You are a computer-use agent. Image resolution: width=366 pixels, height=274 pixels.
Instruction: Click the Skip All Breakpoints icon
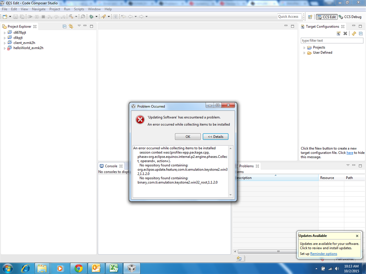point(83,17)
